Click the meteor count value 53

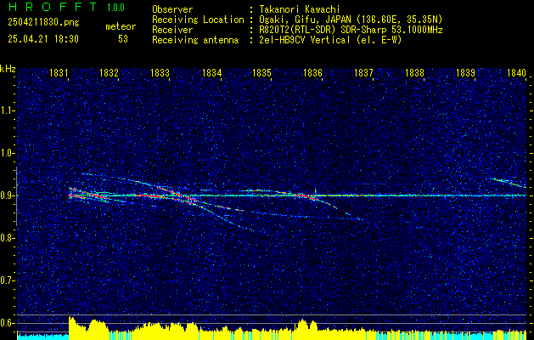point(123,39)
